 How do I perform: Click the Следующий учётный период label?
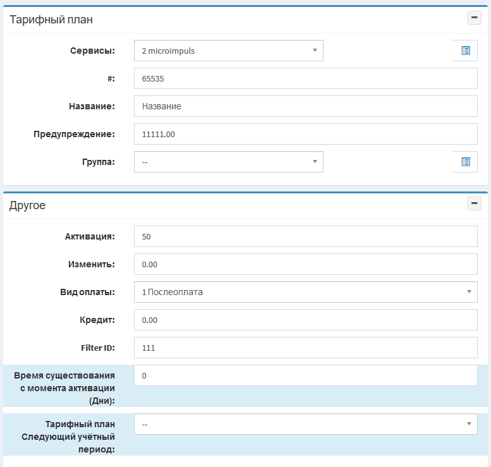(x=68, y=437)
